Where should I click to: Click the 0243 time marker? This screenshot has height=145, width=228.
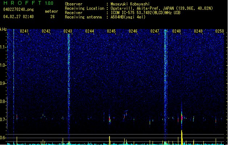coord(68,31)
